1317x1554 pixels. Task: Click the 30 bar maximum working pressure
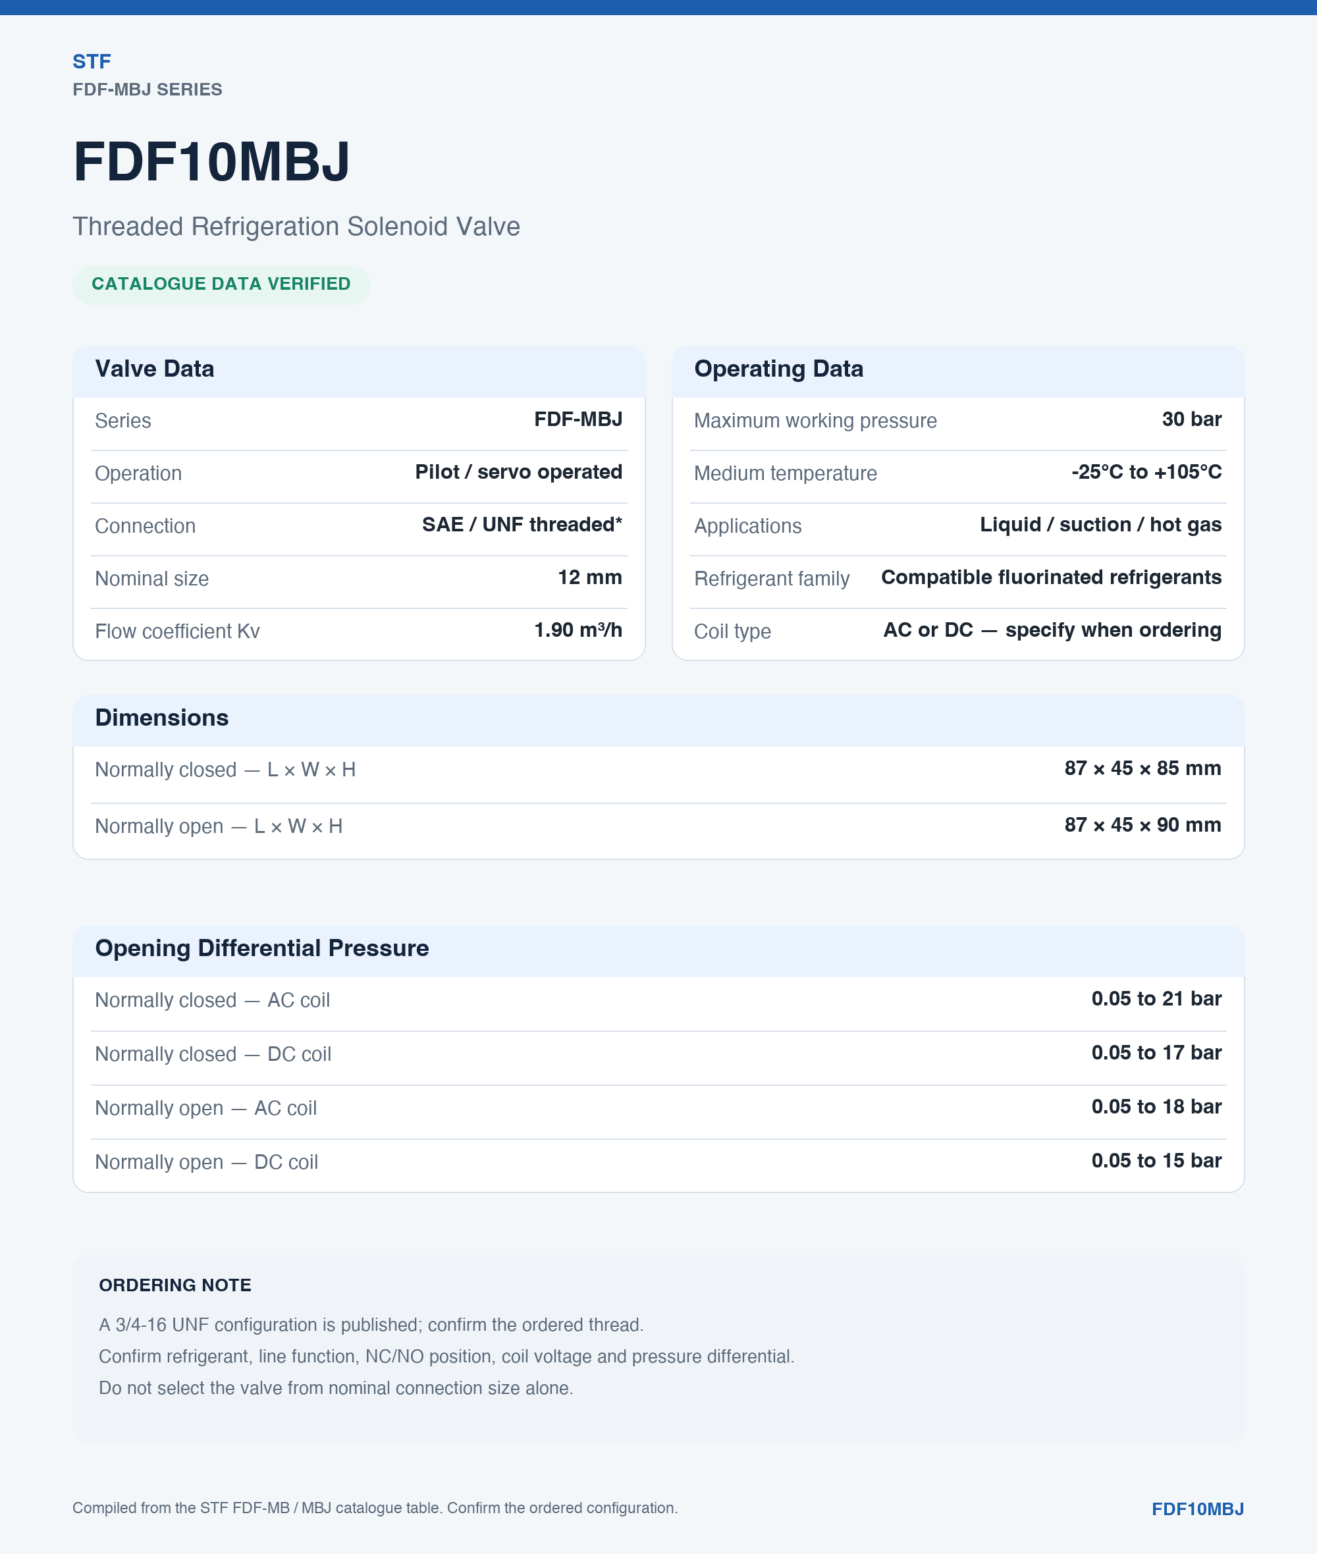(1192, 419)
